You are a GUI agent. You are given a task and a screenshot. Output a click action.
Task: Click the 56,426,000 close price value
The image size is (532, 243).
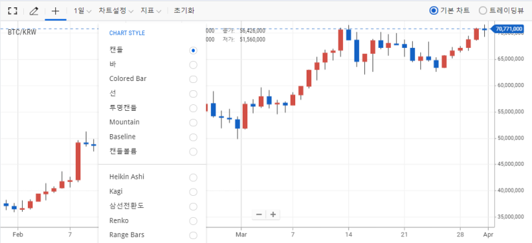pos(253,31)
